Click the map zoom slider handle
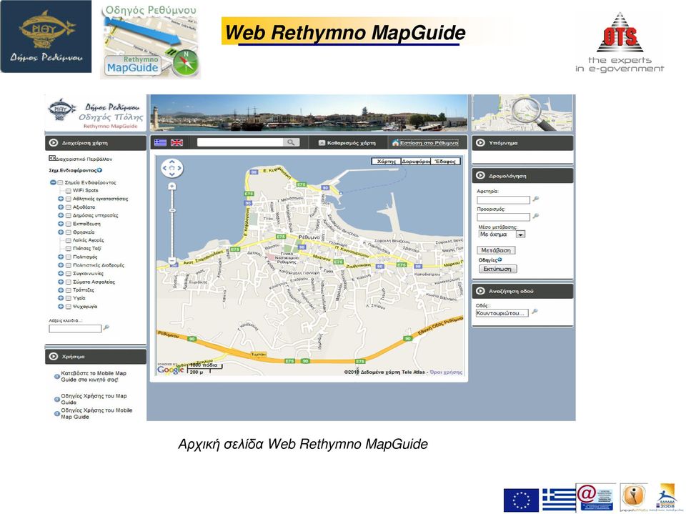The image size is (686, 514). click(172, 210)
